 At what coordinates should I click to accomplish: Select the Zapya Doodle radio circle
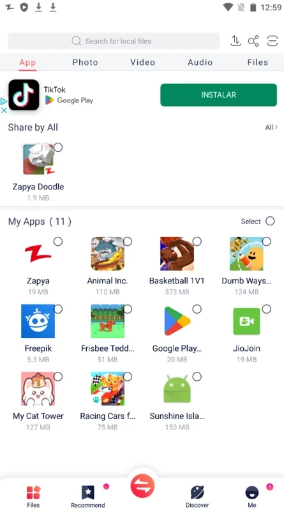click(x=58, y=147)
